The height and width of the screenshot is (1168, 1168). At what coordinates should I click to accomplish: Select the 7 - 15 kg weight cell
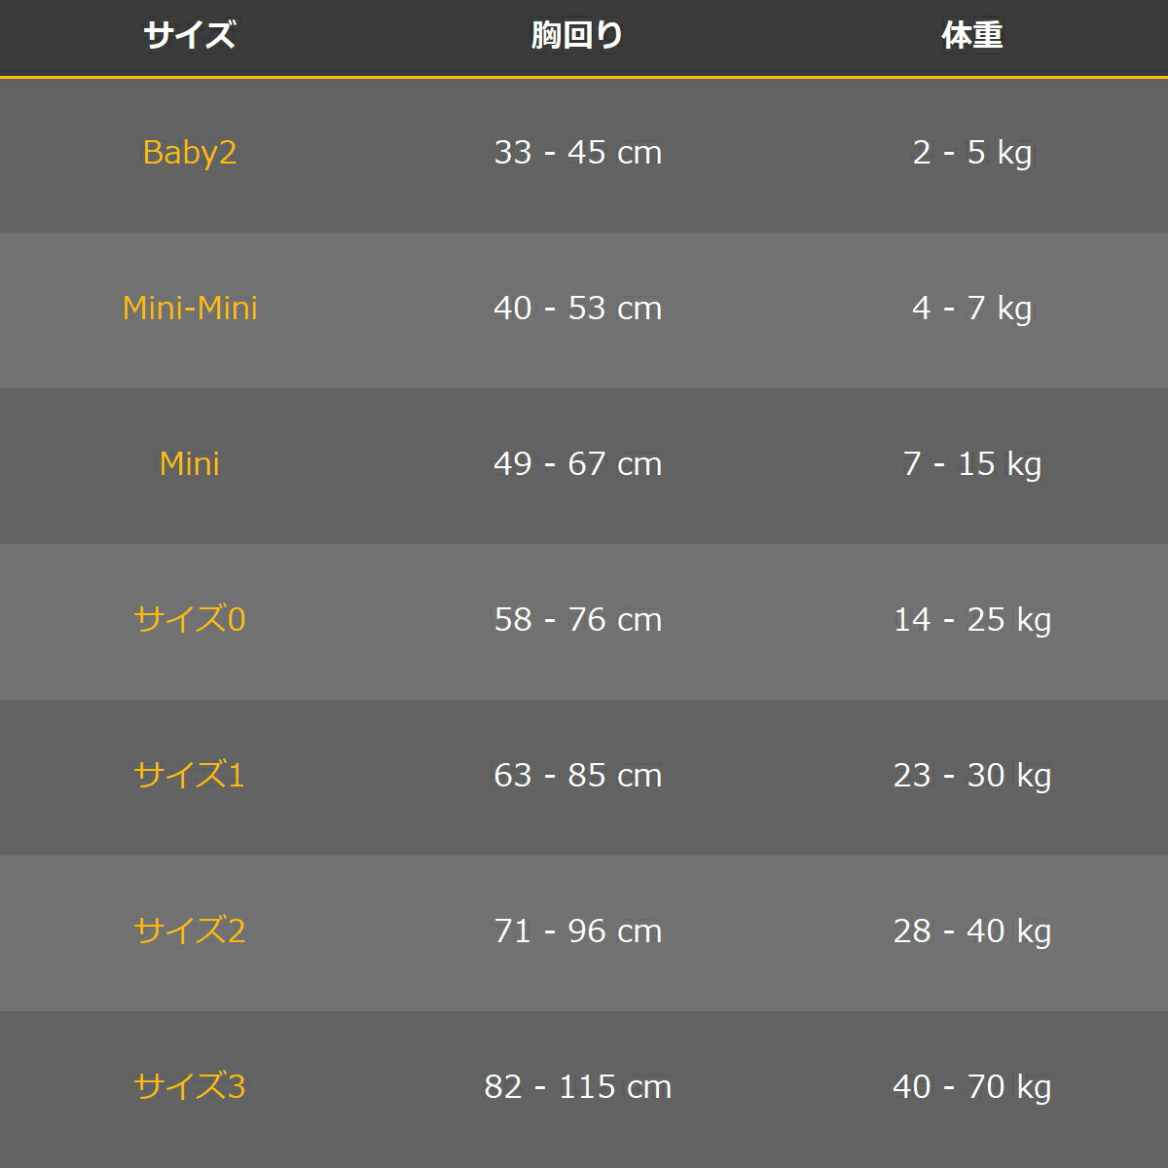pos(971,464)
